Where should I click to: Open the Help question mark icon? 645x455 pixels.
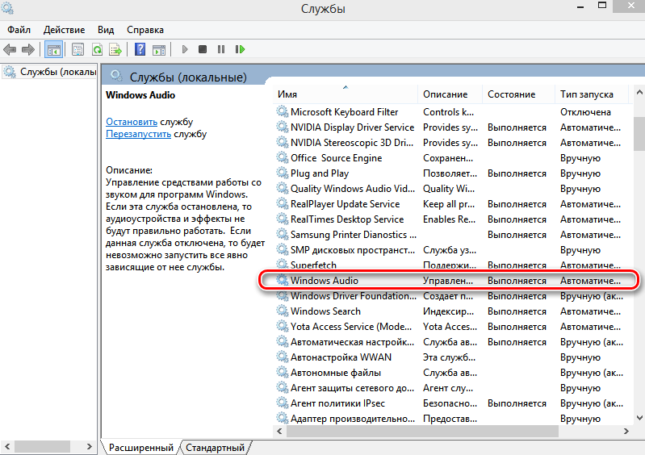click(x=140, y=50)
